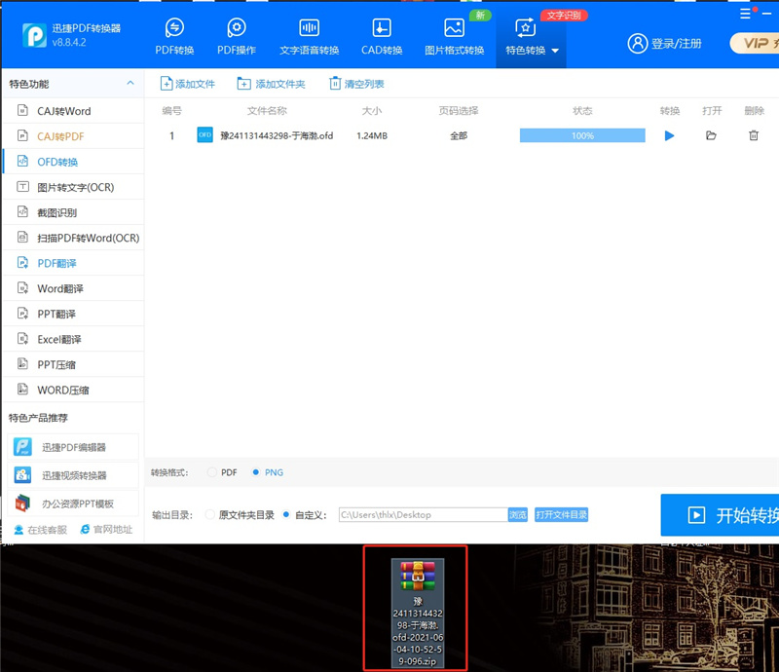Image resolution: width=779 pixels, height=672 pixels.
Task: Open the PDF转换 tab
Action: [174, 37]
